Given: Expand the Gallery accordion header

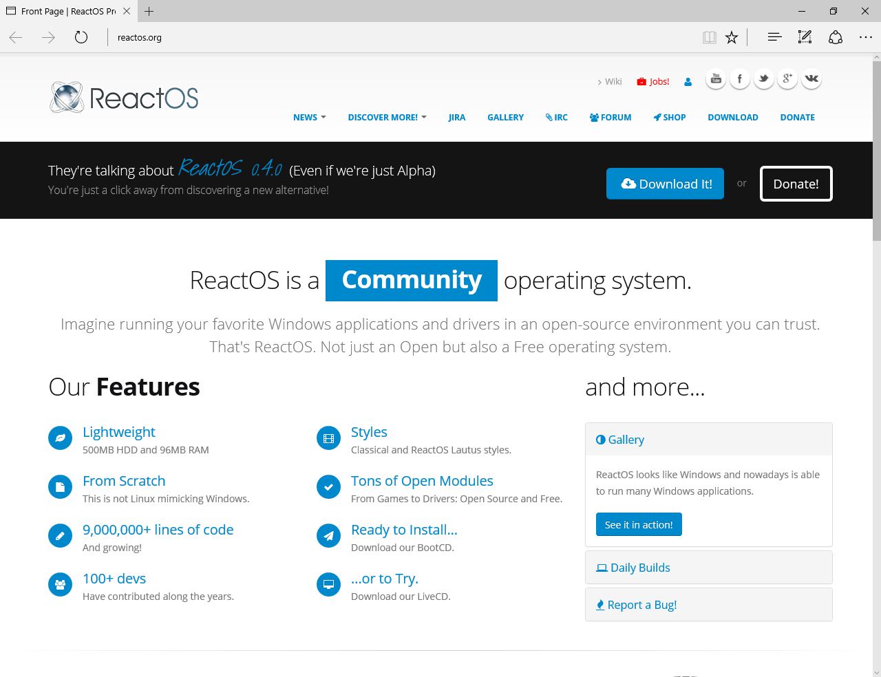Looking at the screenshot, I should (709, 440).
